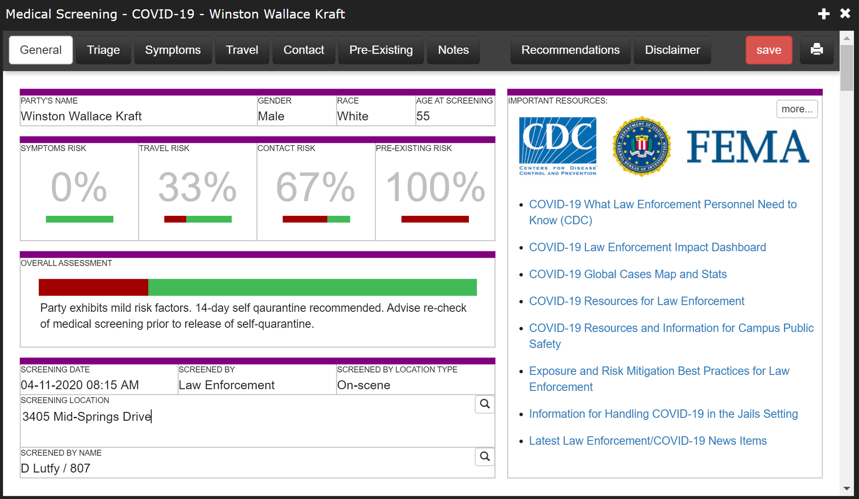Close the medical screening window

(845, 13)
